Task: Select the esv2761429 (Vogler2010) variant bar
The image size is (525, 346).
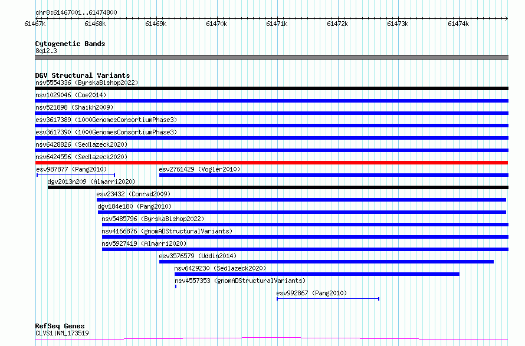Action: pyautogui.click(x=334, y=175)
